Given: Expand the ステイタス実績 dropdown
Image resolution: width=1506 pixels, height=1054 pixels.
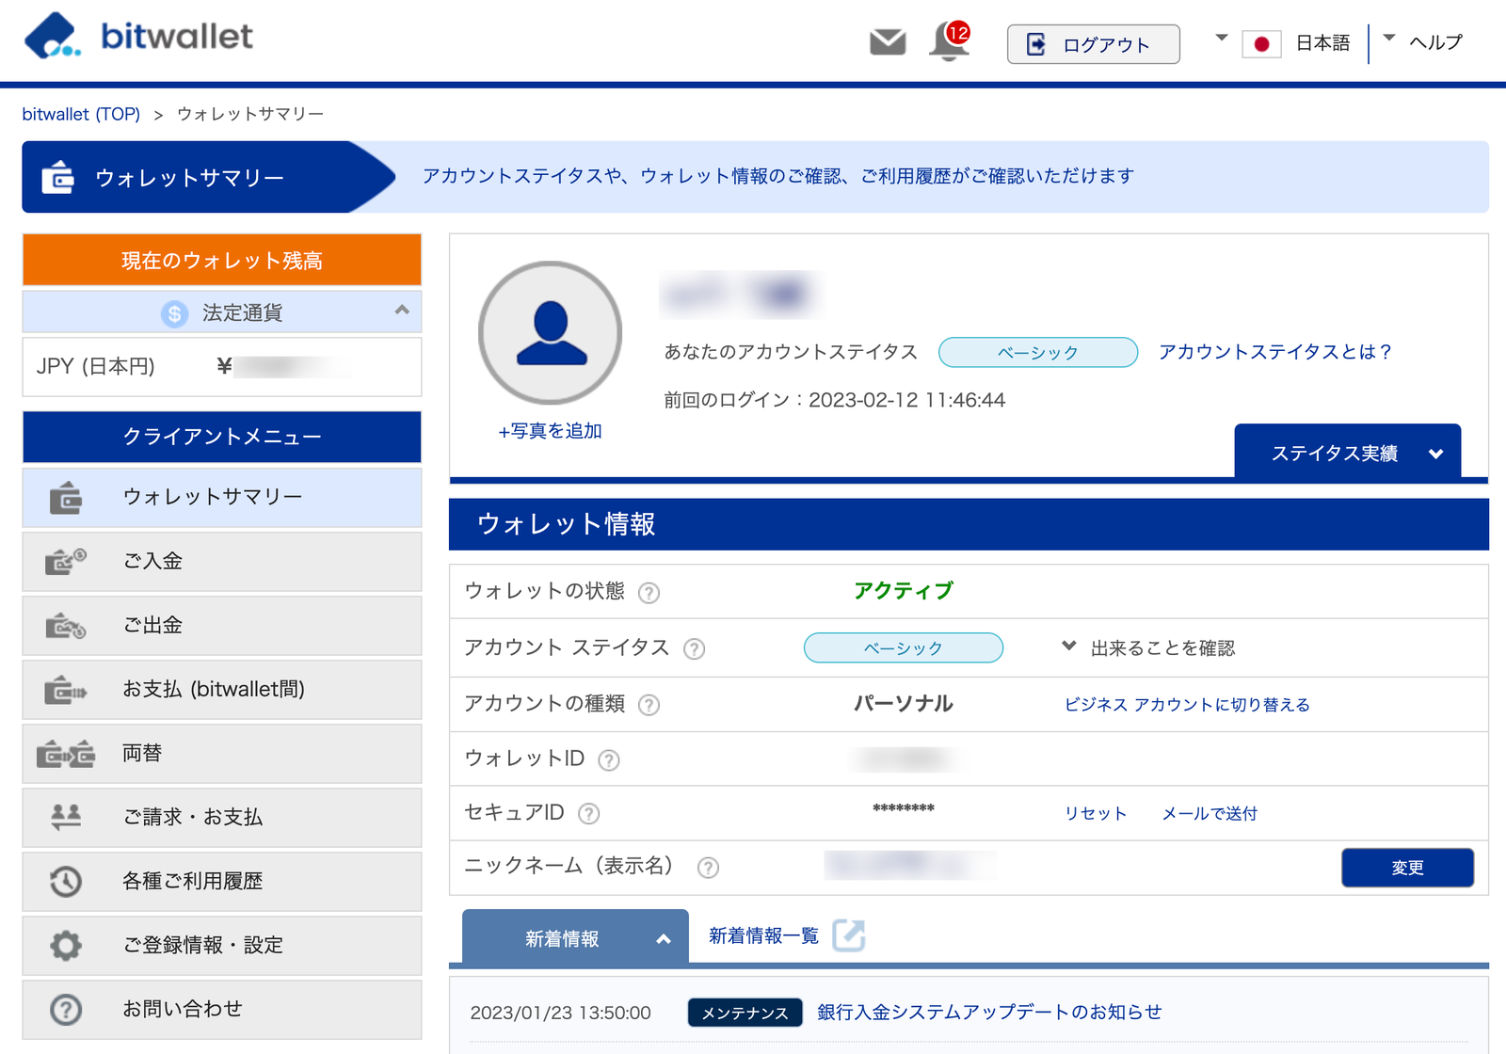Looking at the screenshot, I should (x=1347, y=452).
